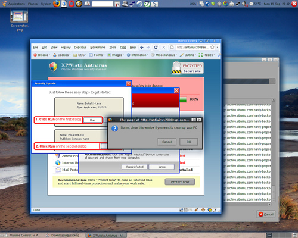The height and width of the screenshot is (238, 298).
Task: Open the Disable dropdown in Web Developer toolbar
Action: (x=42, y=55)
